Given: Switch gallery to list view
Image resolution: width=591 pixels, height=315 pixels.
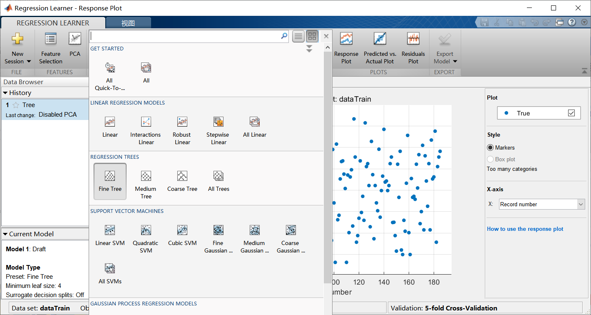Looking at the screenshot, I should coord(298,36).
